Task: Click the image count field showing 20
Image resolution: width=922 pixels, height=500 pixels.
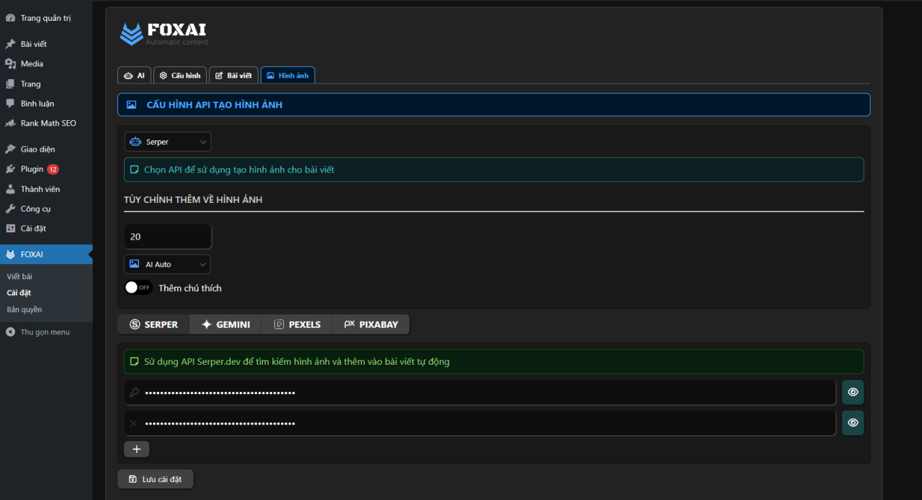Action: point(168,237)
